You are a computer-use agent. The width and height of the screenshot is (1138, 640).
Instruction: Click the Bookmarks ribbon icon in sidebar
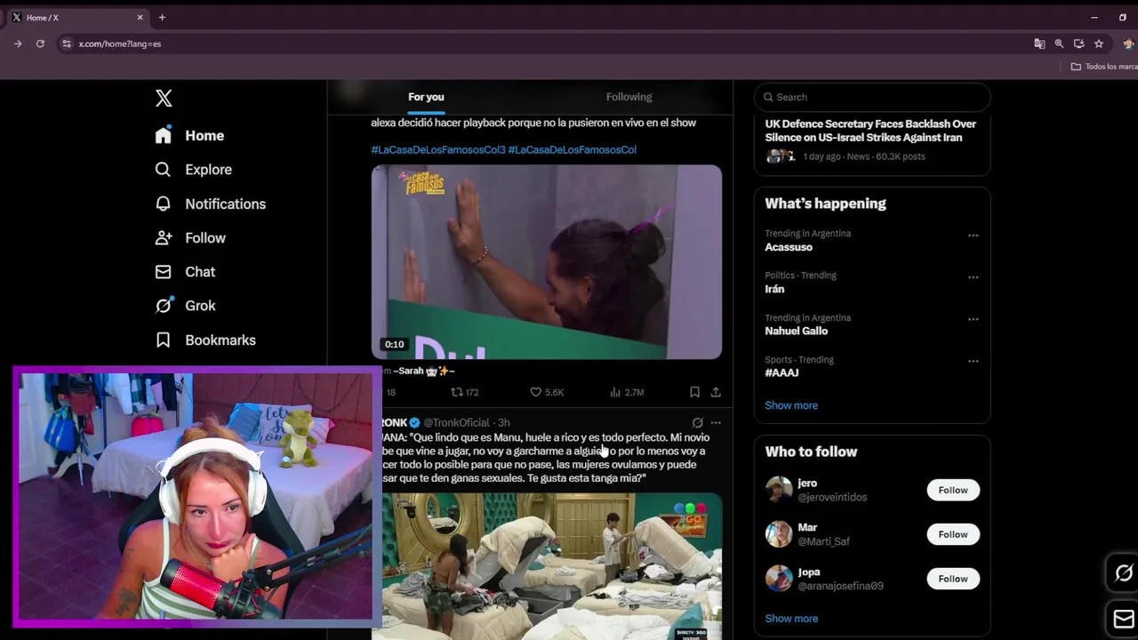pos(163,340)
